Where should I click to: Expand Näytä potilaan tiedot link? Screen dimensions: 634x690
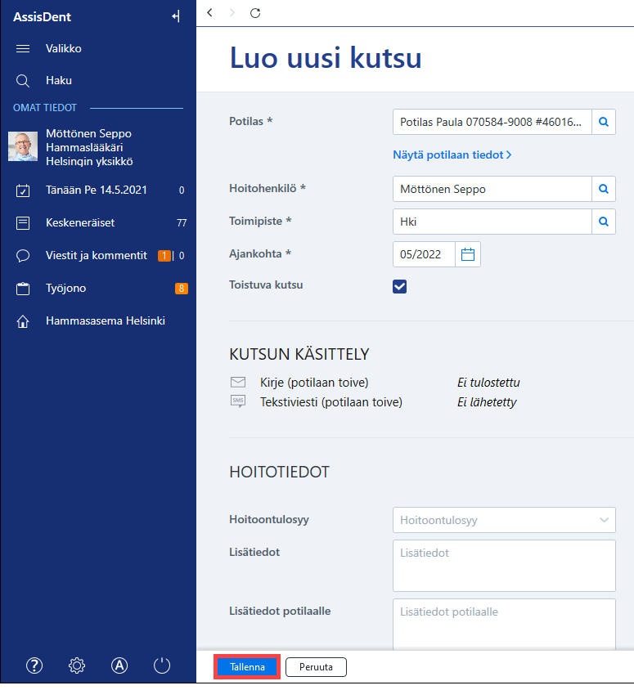coord(452,155)
